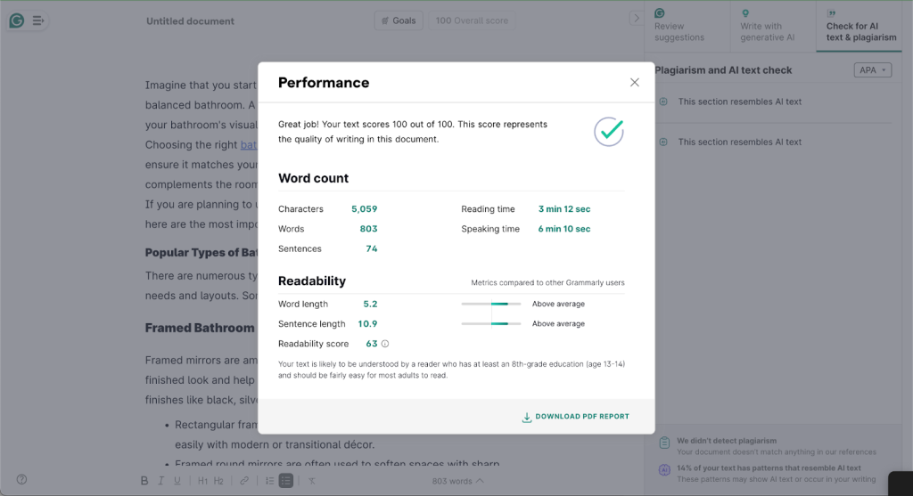Open the APA citation style dropdown
913x496 pixels.
pos(872,70)
